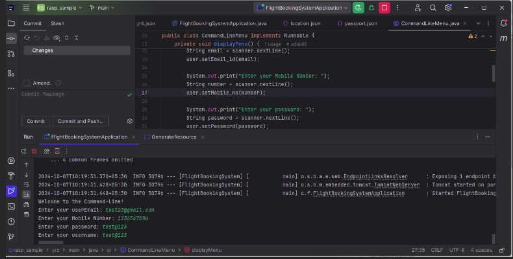Open commit options gear
The width and height of the screenshot is (513, 259).
click(x=130, y=121)
